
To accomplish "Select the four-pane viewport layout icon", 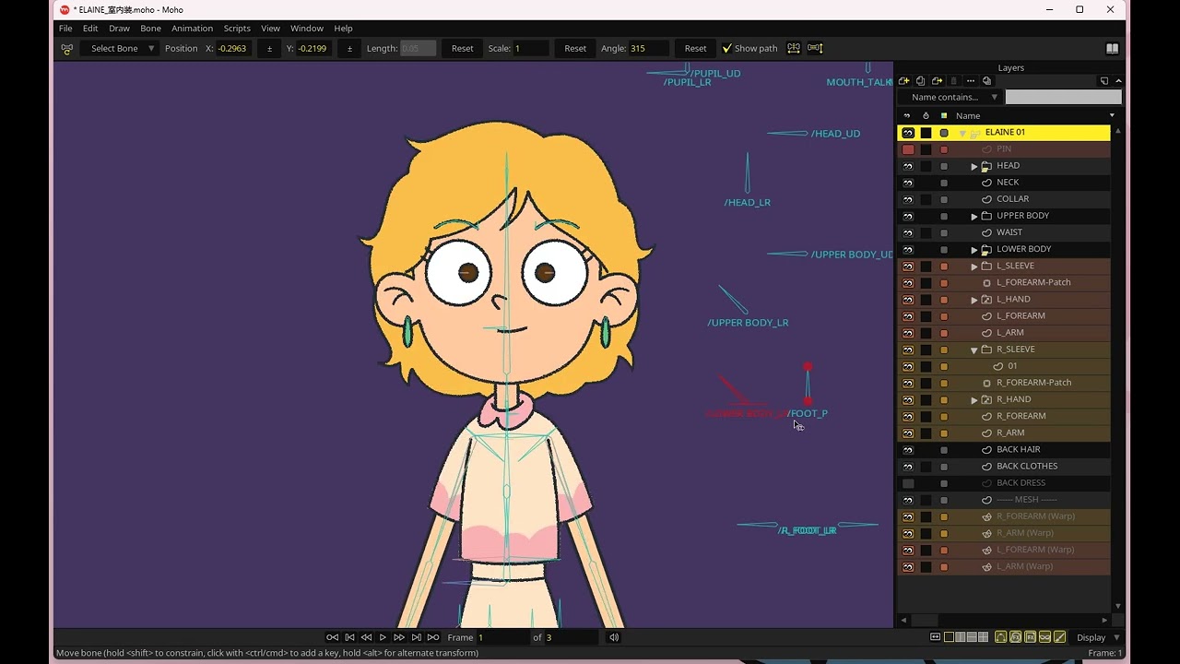I will 983,637.
